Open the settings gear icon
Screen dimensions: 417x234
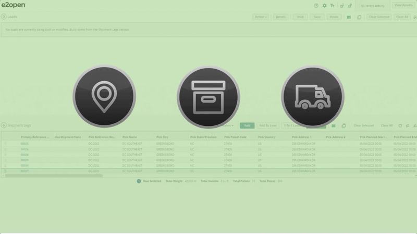click(324, 6)
